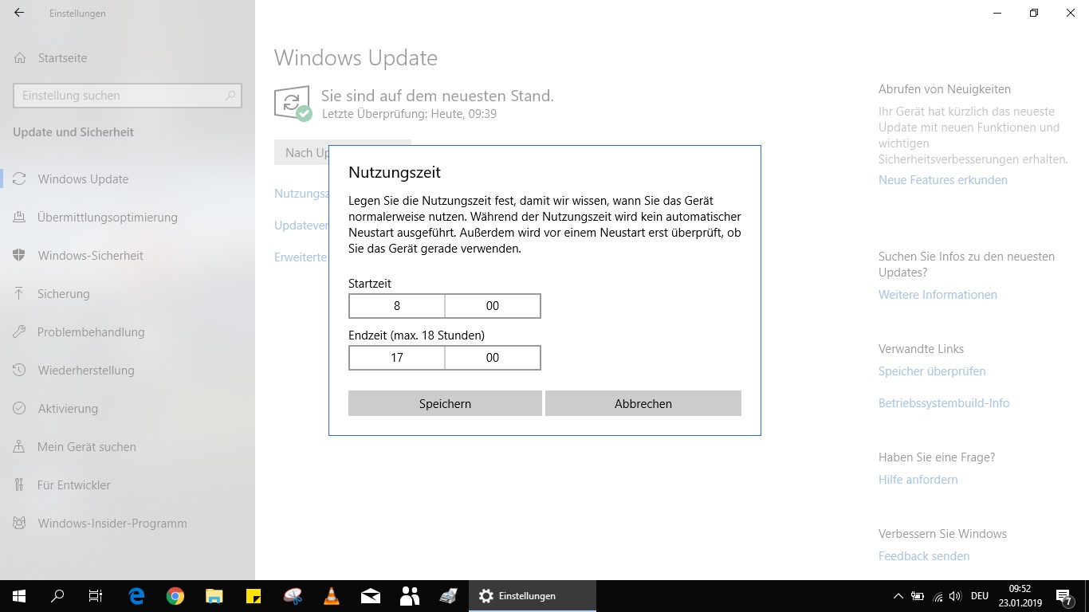The height and width of the screenshot is (612, 1089).
Task: Click the Einstellungen taskbar button
Action: [533, 596]
